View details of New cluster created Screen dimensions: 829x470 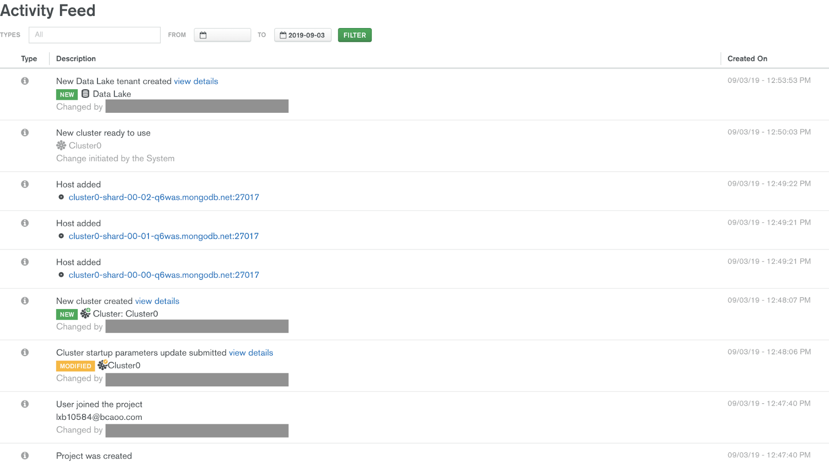coord(157,301)
